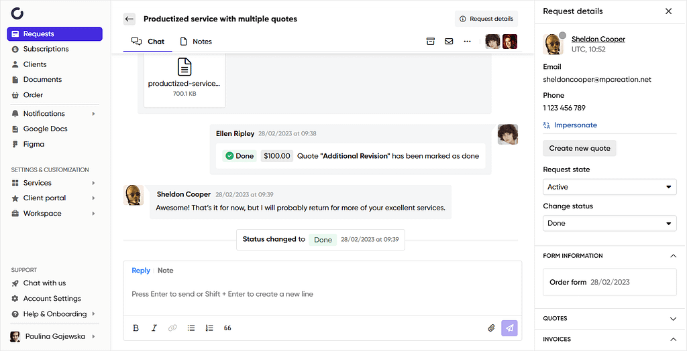The image size is (687, 351).
Task: Click the envelope email icon
Action: coord(449,41)
